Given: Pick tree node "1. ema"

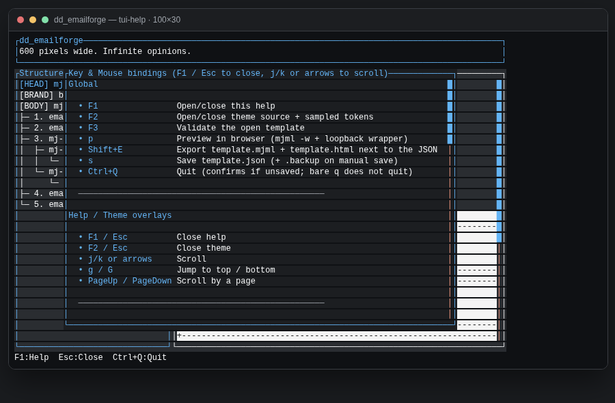Looking at the screenshot, I should coord(41,117).
